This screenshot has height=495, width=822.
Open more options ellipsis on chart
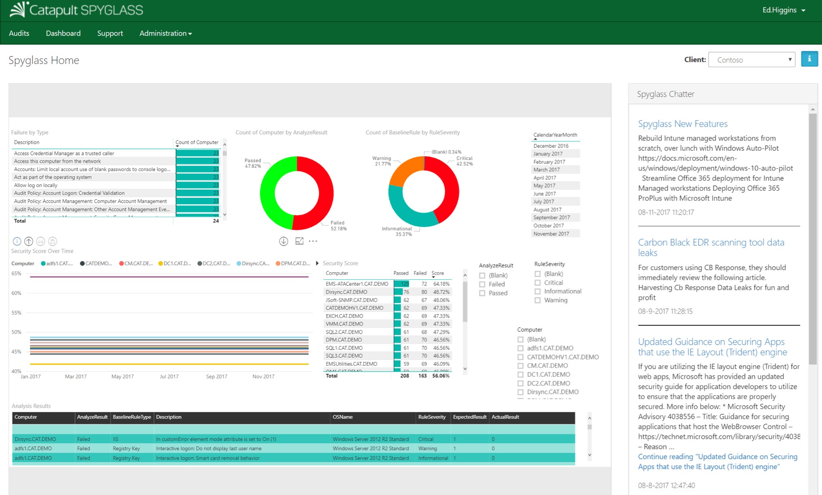click(313, 241)
